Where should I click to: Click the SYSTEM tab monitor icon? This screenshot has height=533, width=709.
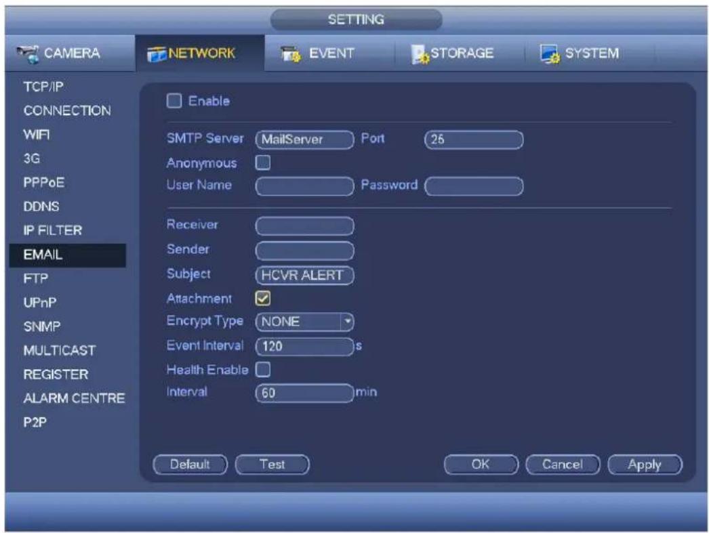pos(550,54)
